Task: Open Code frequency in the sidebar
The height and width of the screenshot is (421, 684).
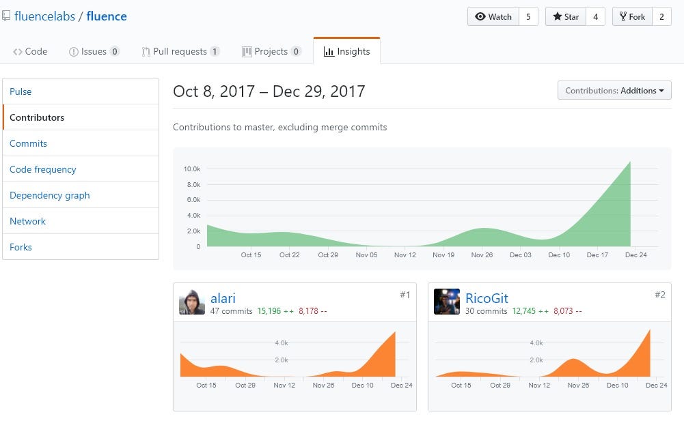Action: (x=81, y=169)
